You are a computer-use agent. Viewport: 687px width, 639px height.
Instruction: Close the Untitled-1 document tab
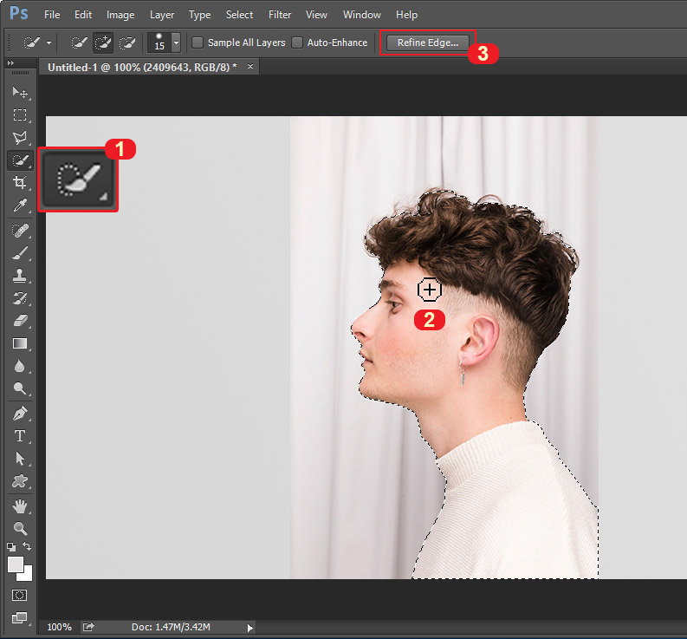(x=250, y=66)
